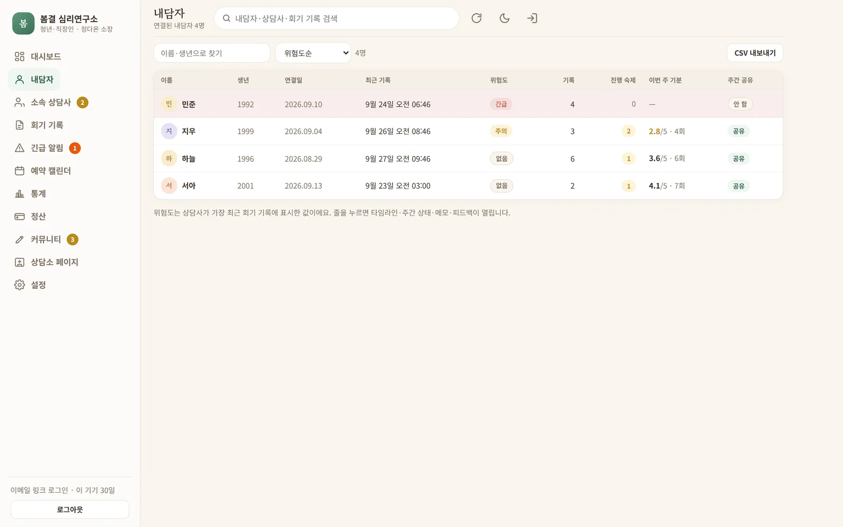Click the 긴급 알림 warning icon
843x527 pixels.
(19, 148)
